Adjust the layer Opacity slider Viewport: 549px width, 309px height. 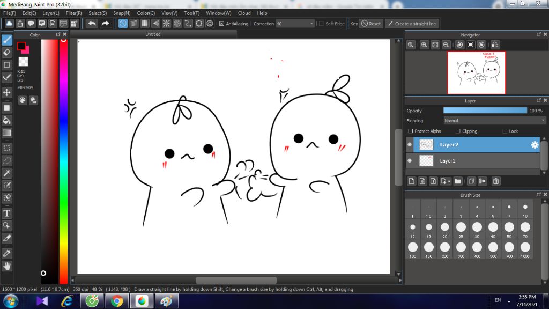485,111
